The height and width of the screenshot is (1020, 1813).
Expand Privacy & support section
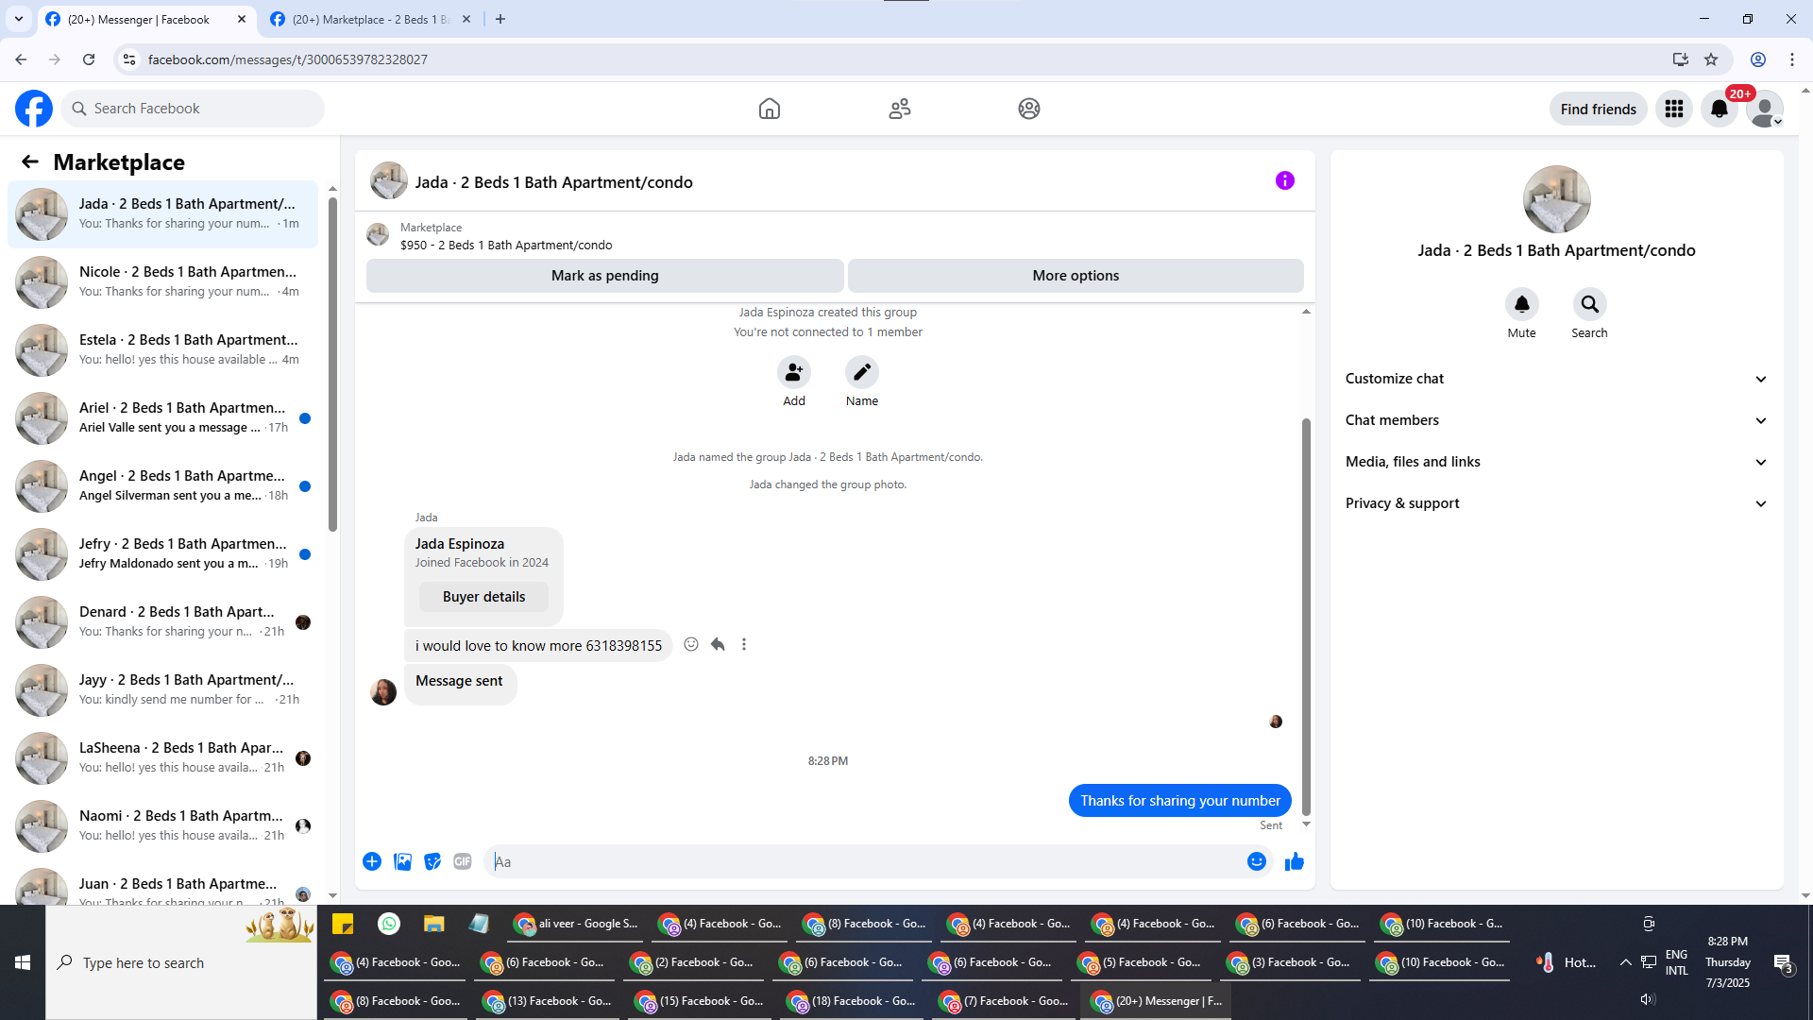tap(1556, 503)
